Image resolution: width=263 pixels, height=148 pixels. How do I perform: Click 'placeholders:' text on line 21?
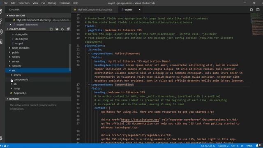coord(95,46)
